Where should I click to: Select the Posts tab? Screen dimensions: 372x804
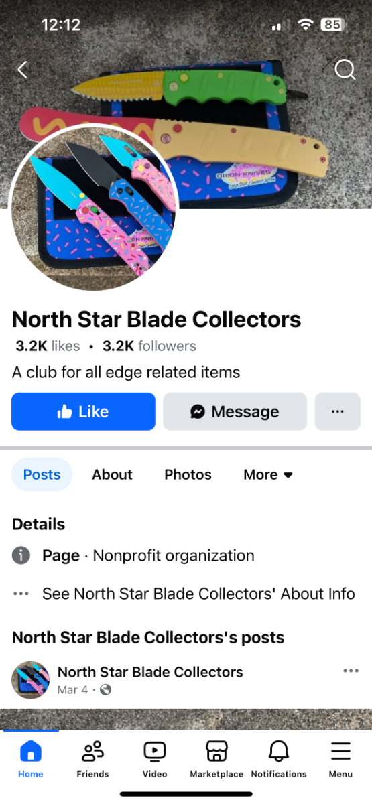click(42, 474)
